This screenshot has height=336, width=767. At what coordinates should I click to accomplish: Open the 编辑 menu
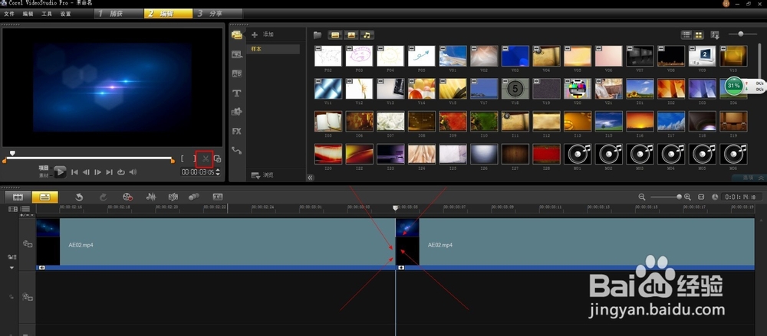pyautogui.click(x=28, y=14)
